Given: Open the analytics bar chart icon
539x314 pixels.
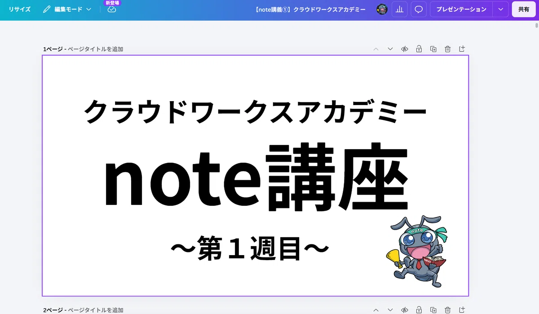Looking at the screenshot, I should 399,9.
